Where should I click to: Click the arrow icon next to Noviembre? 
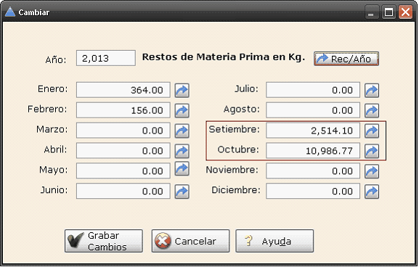pos(372,171)
